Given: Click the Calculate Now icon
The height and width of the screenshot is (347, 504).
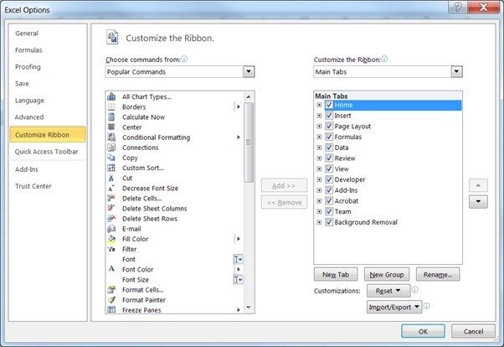Looking at the screenshot, I should pyautogui.click(x=111, y=117).
